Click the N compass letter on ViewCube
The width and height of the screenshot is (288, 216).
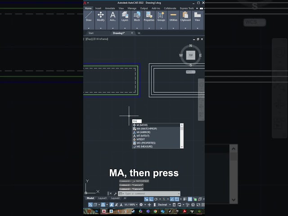[191, 45]
